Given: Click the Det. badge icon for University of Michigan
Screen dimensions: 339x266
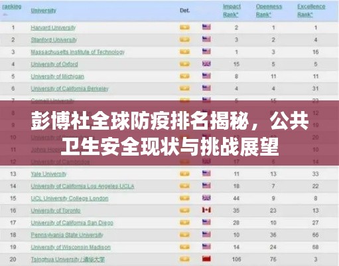Looking at the screenshot, I should [184, 76].
